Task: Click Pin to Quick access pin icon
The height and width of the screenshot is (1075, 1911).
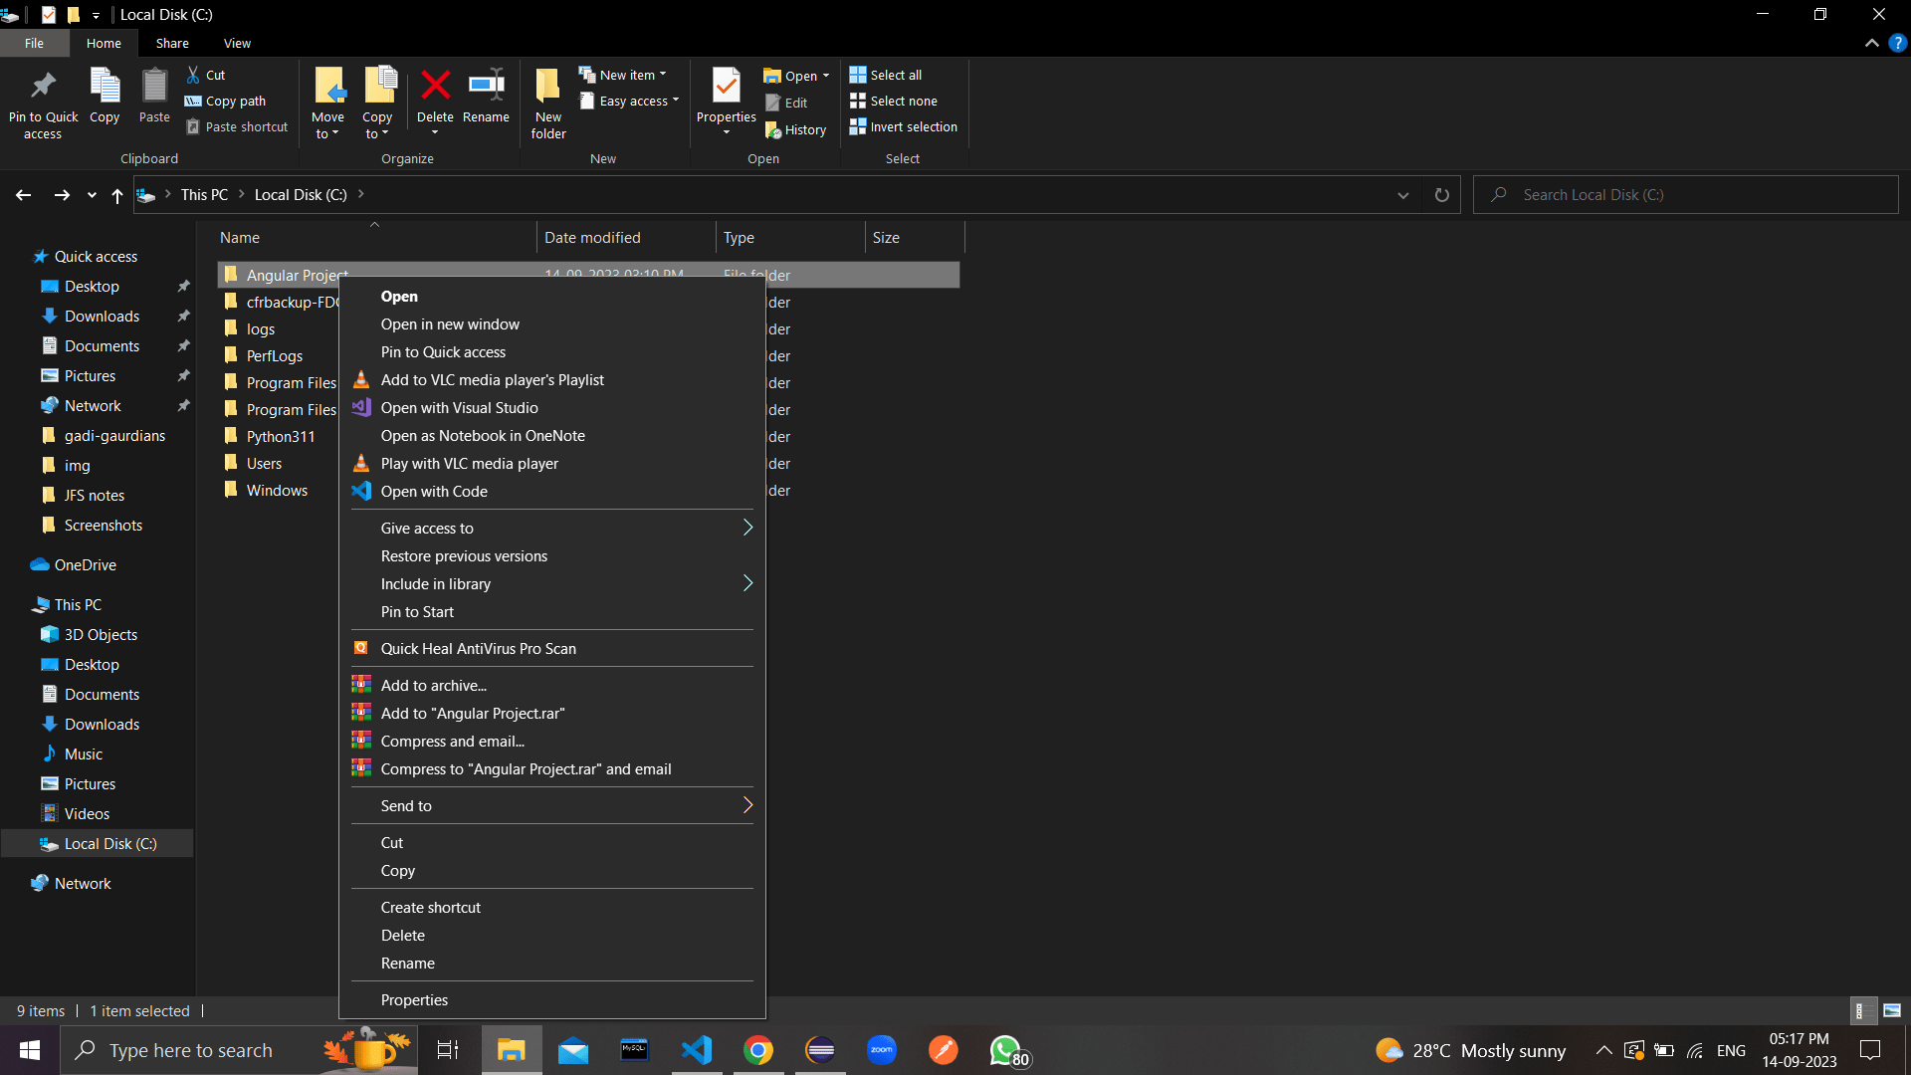Action: [43, 87]
